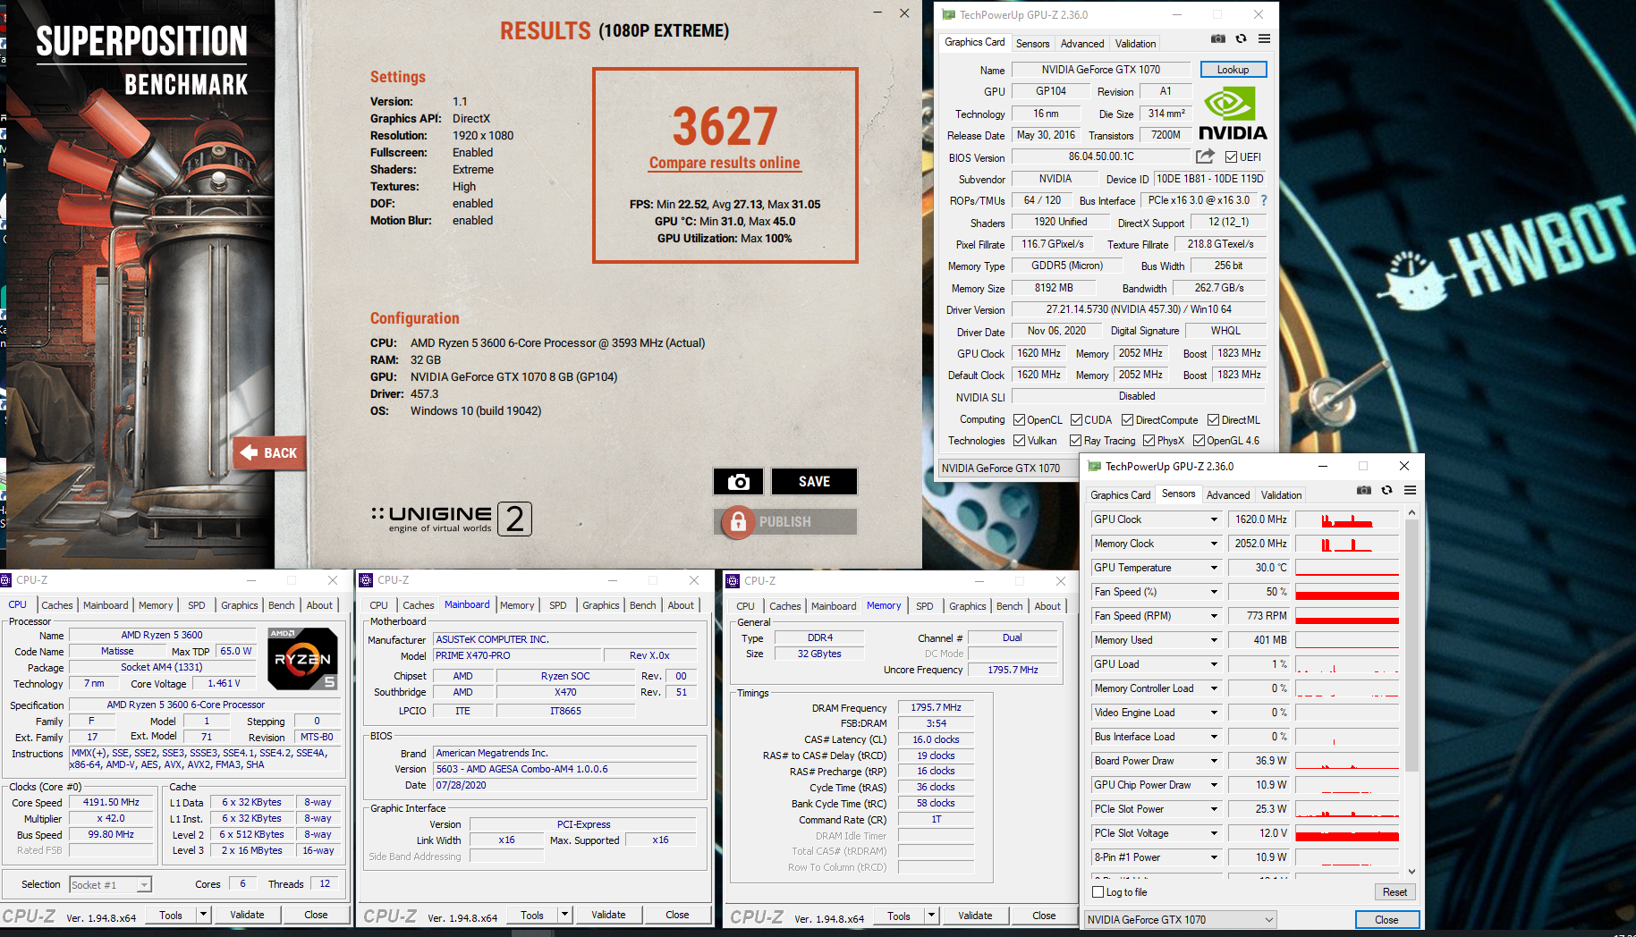1636x937 pixels.
Task: Toggle the Vulkan checkbox
Action: 1019,441
